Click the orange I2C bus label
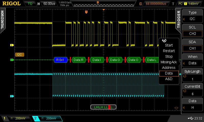 pos(19,54)
